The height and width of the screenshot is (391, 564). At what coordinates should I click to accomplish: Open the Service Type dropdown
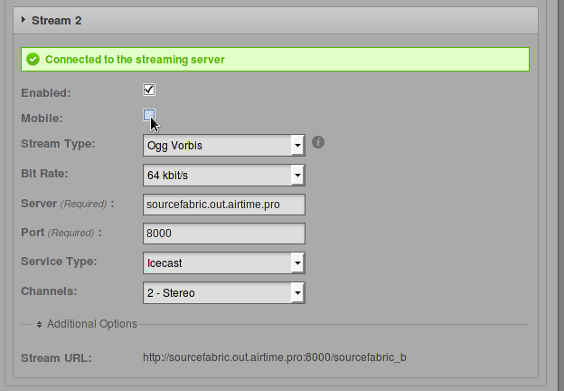click(224, 262)
